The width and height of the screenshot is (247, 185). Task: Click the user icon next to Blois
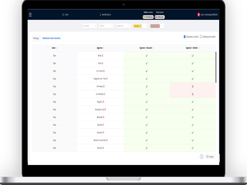click(x=103, y=56)
